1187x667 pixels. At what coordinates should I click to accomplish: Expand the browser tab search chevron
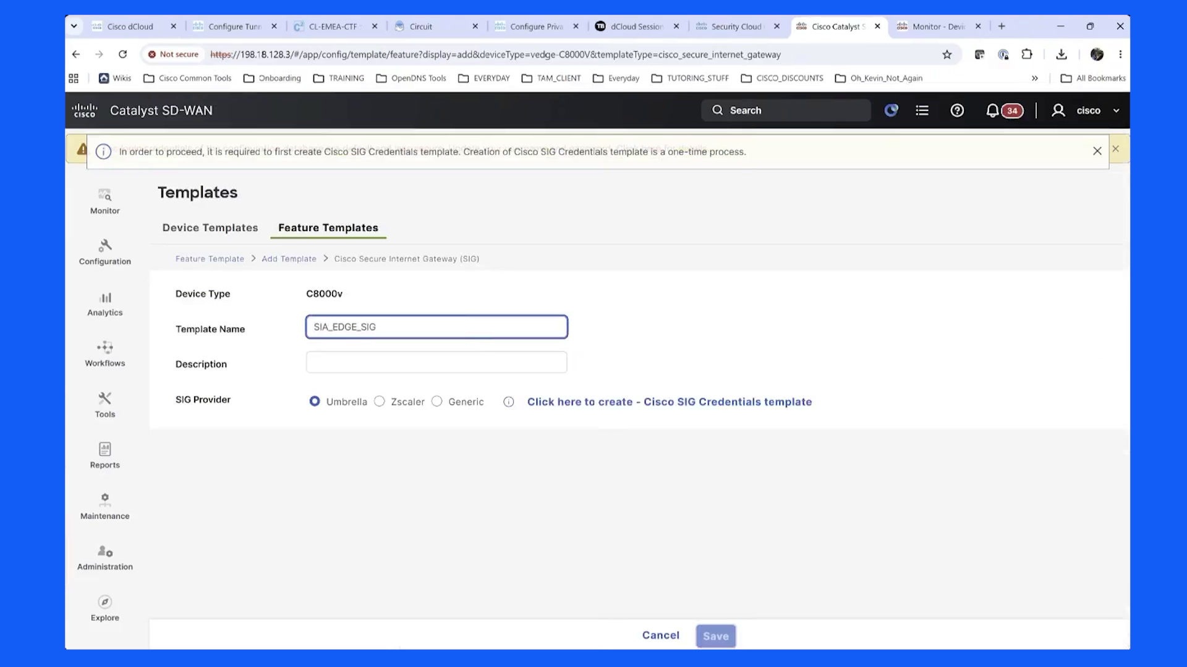click(74, 26)
